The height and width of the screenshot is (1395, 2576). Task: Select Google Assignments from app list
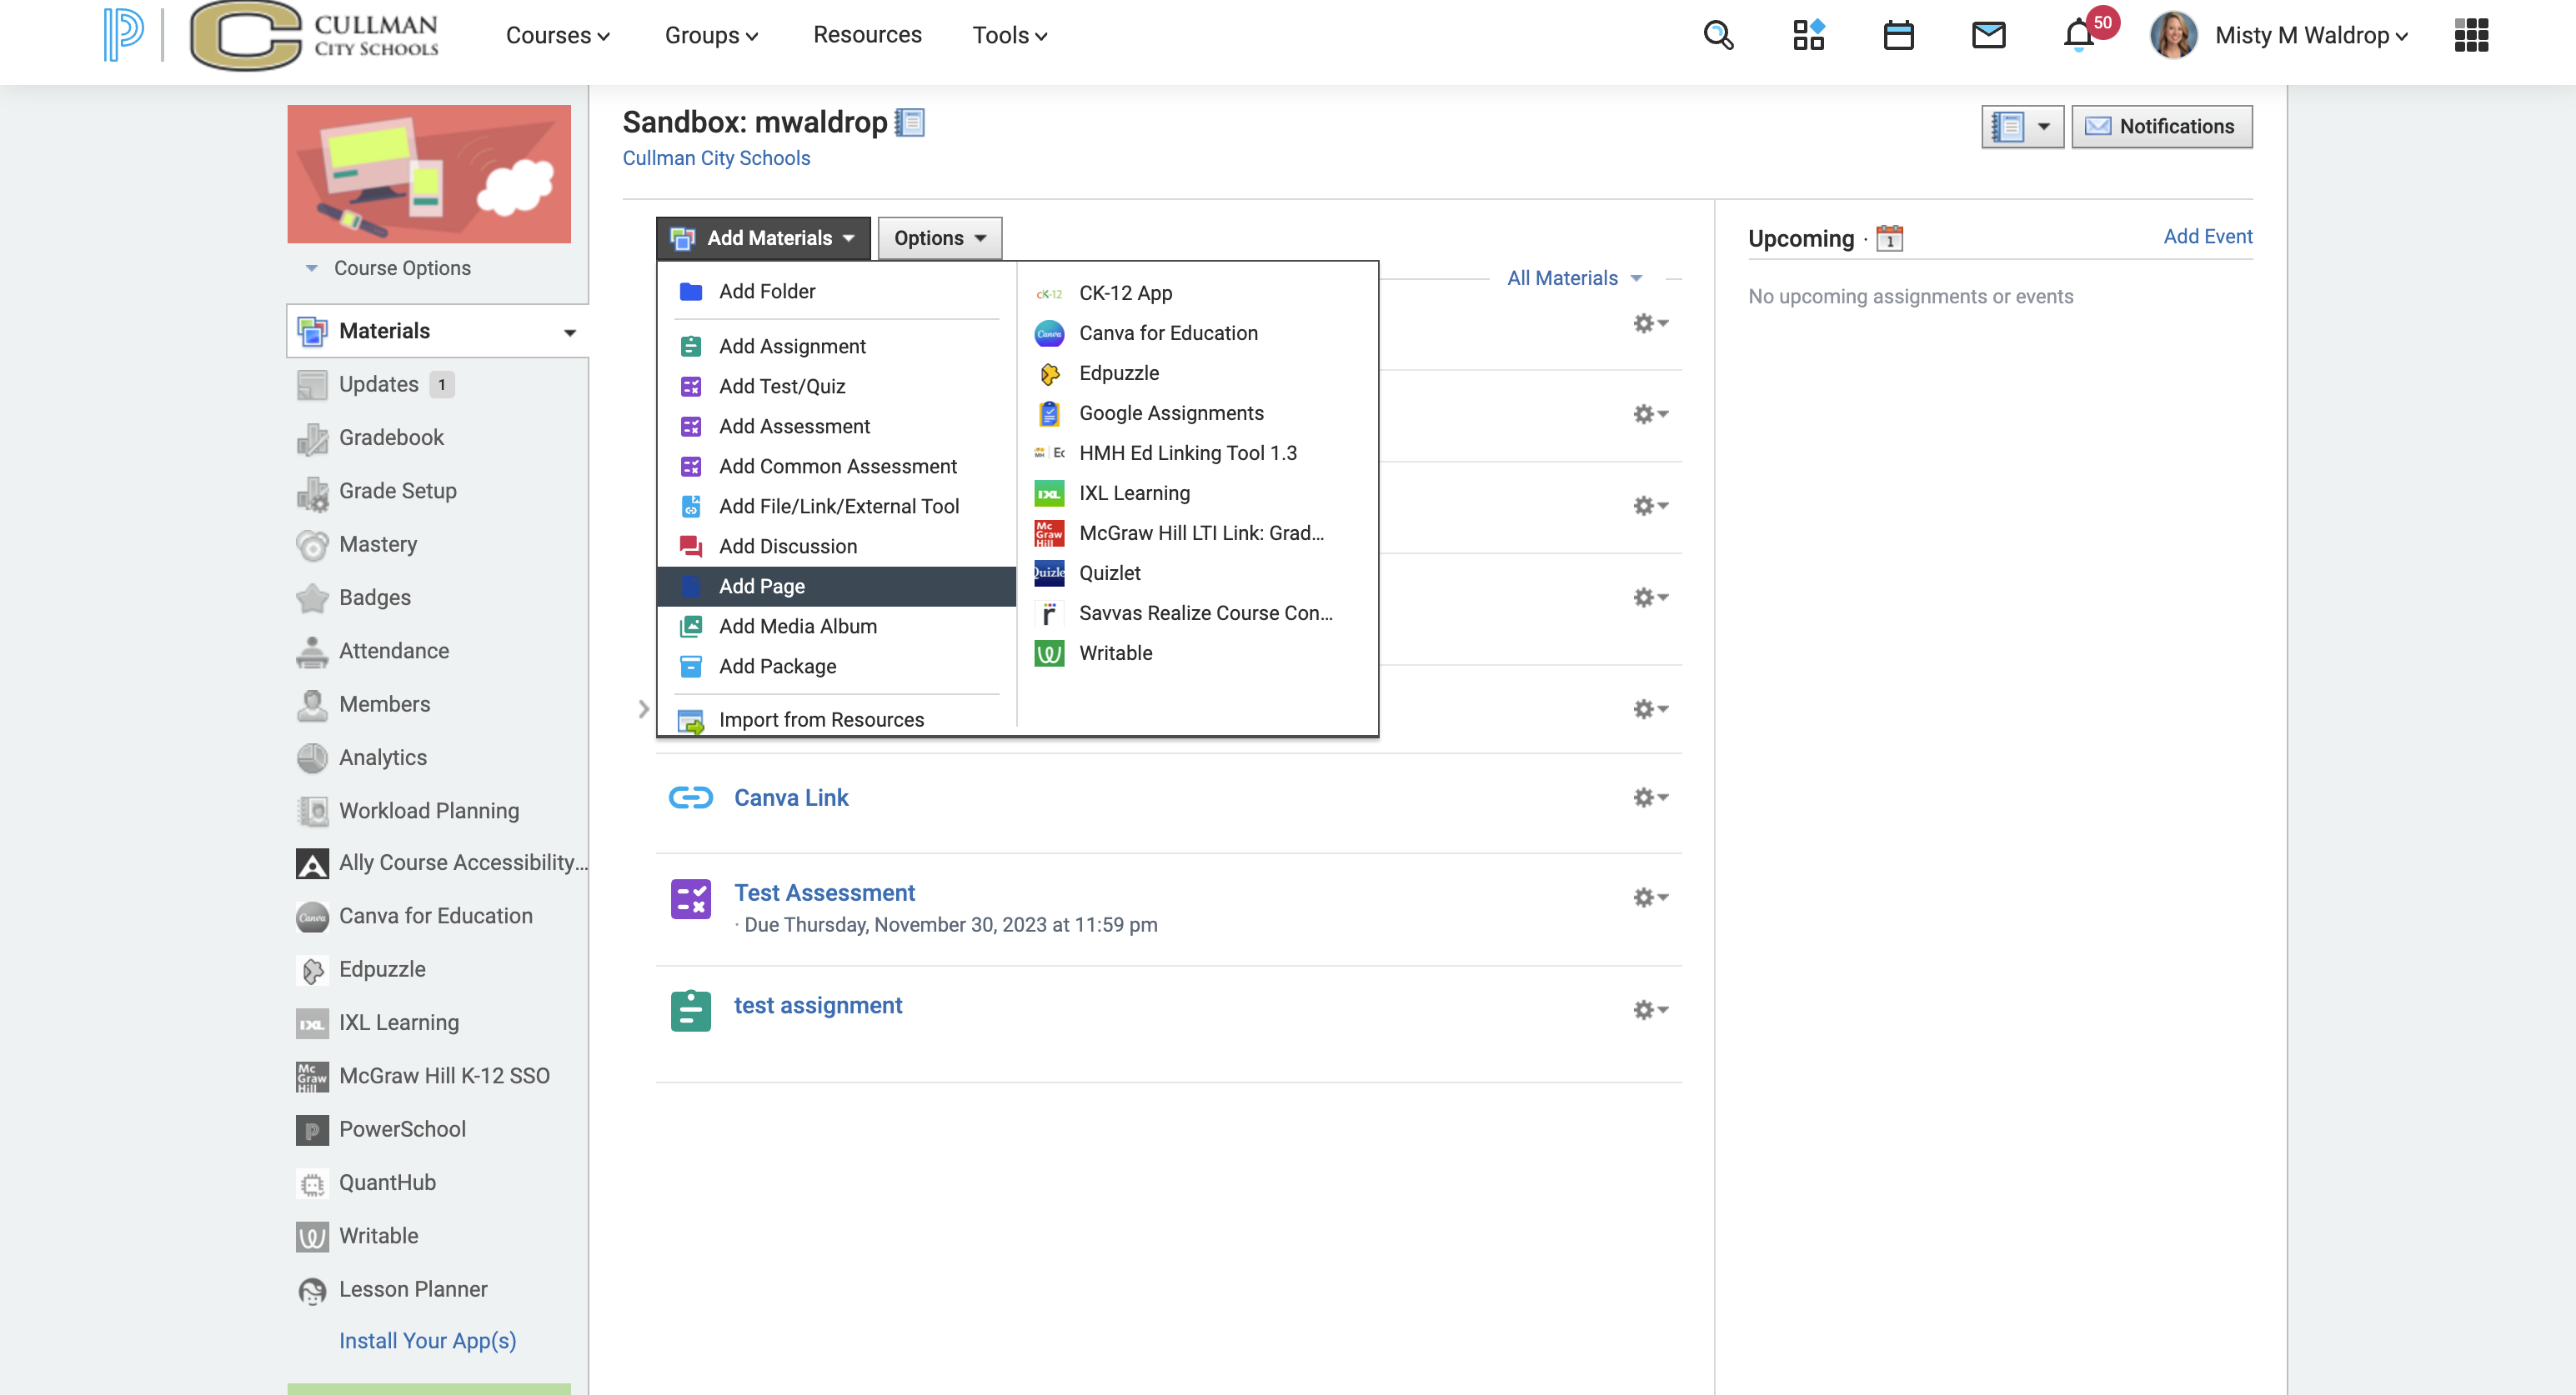click(x=1171, y=412)
